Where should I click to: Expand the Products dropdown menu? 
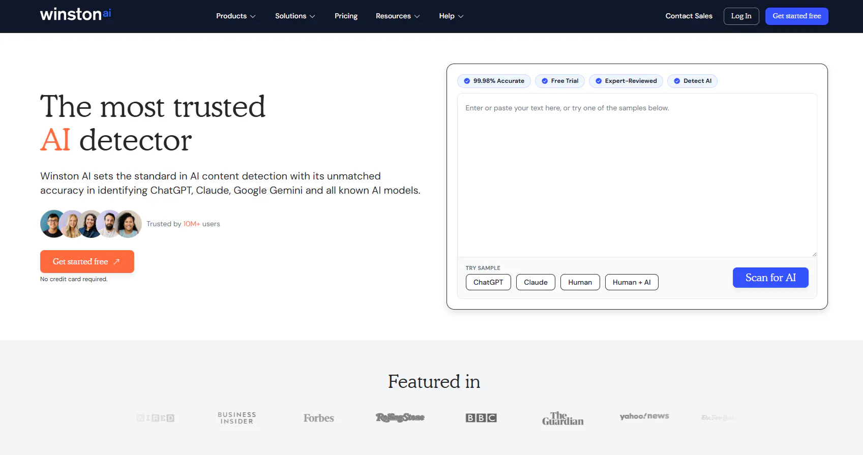[236, 16]
